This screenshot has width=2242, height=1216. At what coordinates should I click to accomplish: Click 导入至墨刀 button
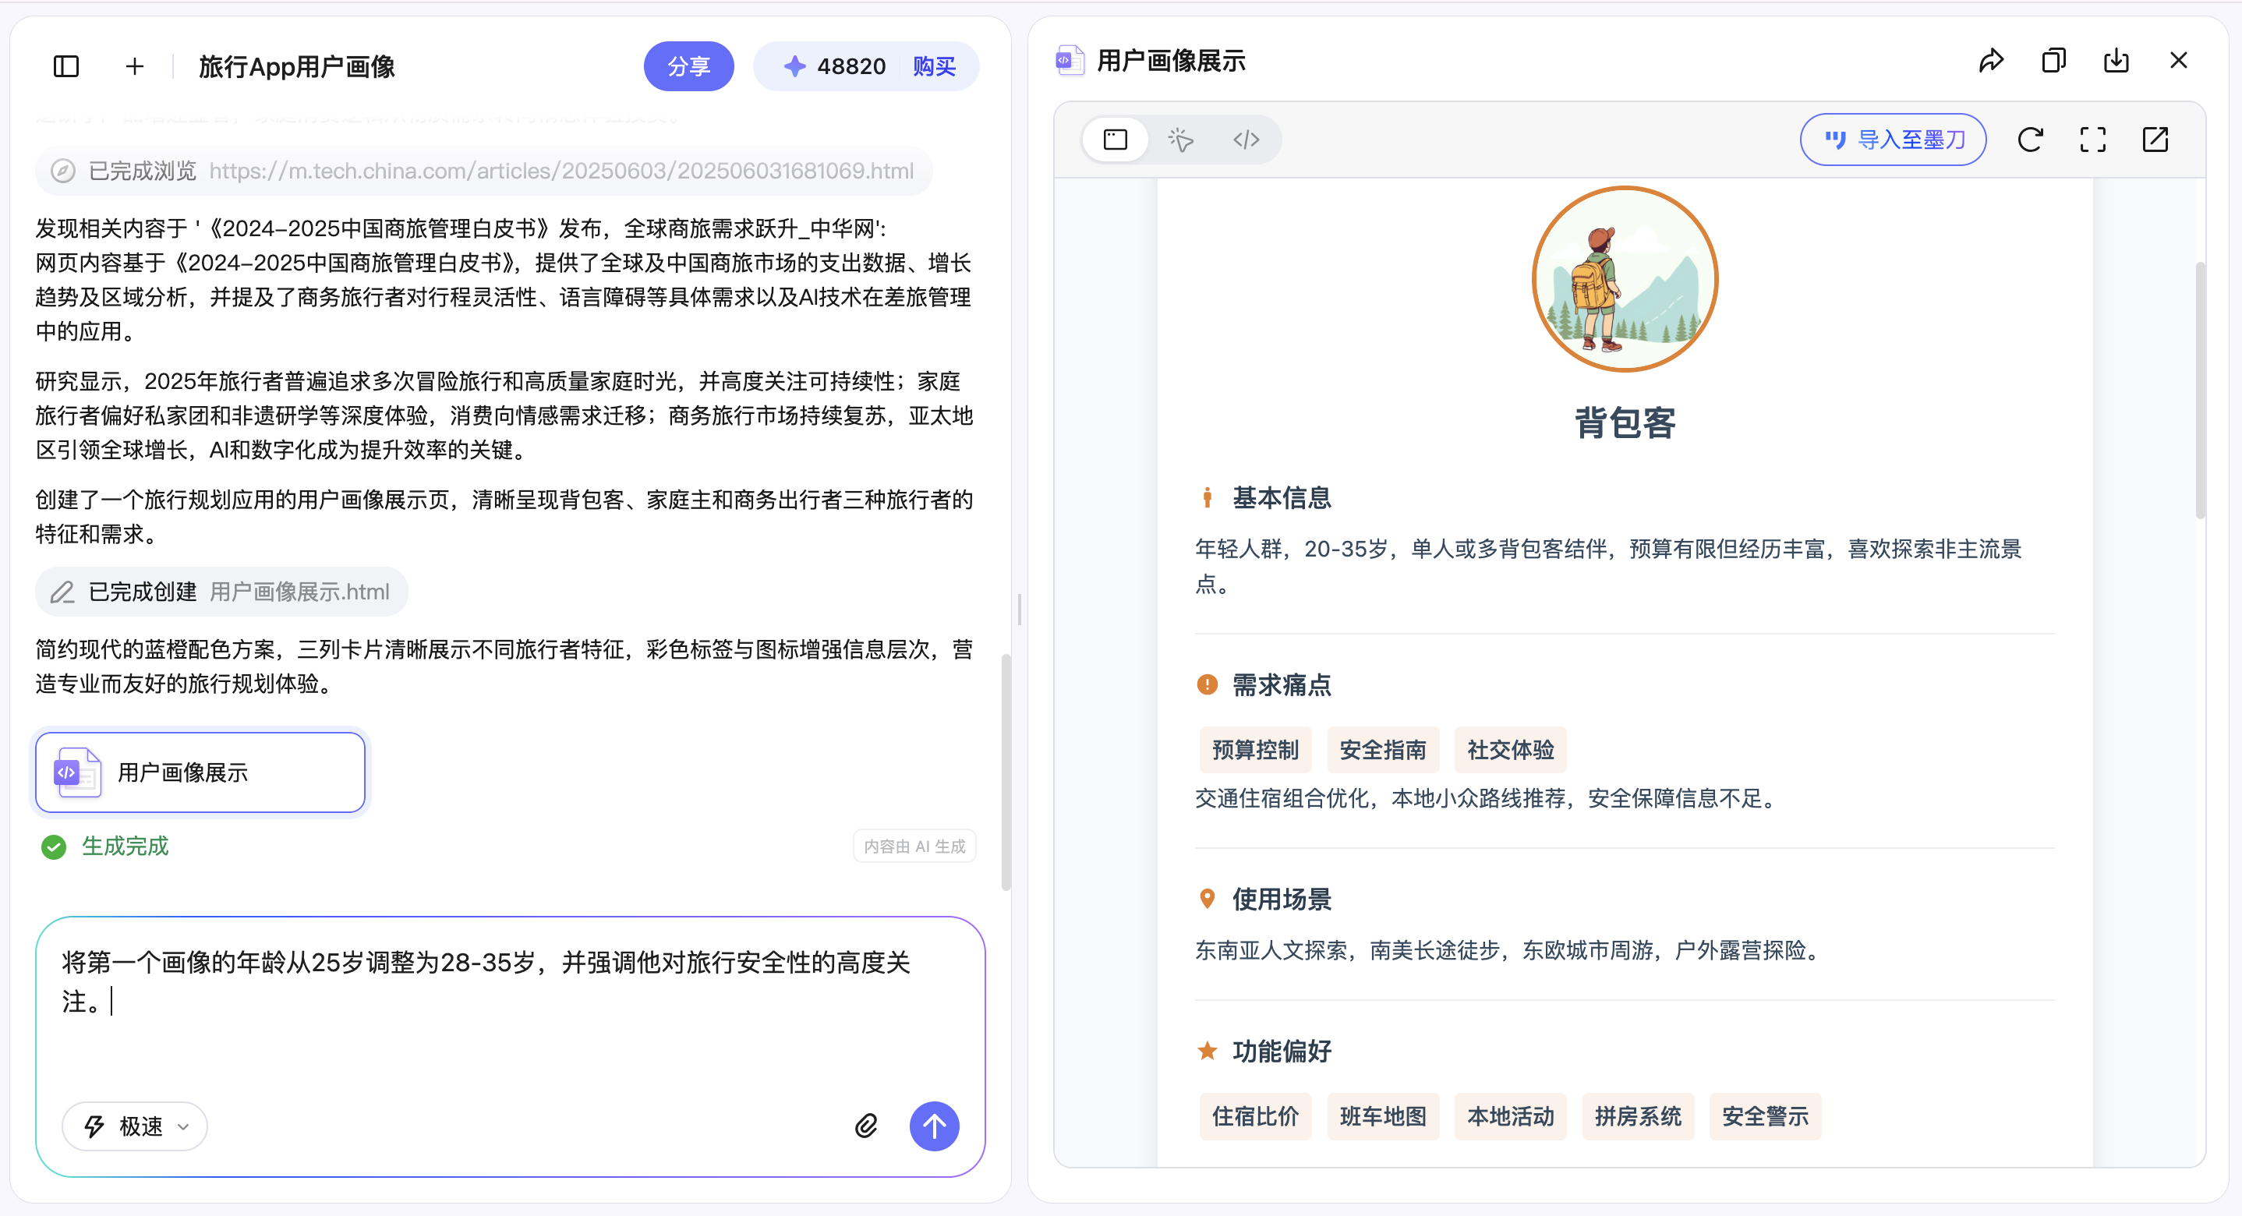click(1892, 140)
